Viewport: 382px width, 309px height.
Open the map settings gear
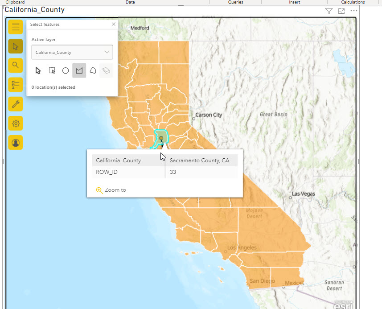(x=16, y=124)
